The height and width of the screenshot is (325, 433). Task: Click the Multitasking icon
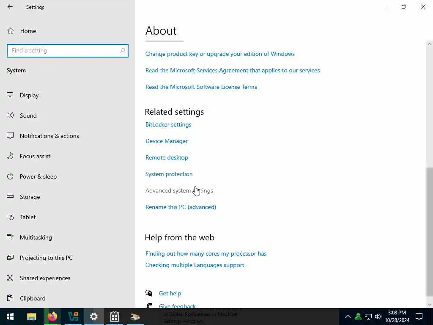[10, 237]
